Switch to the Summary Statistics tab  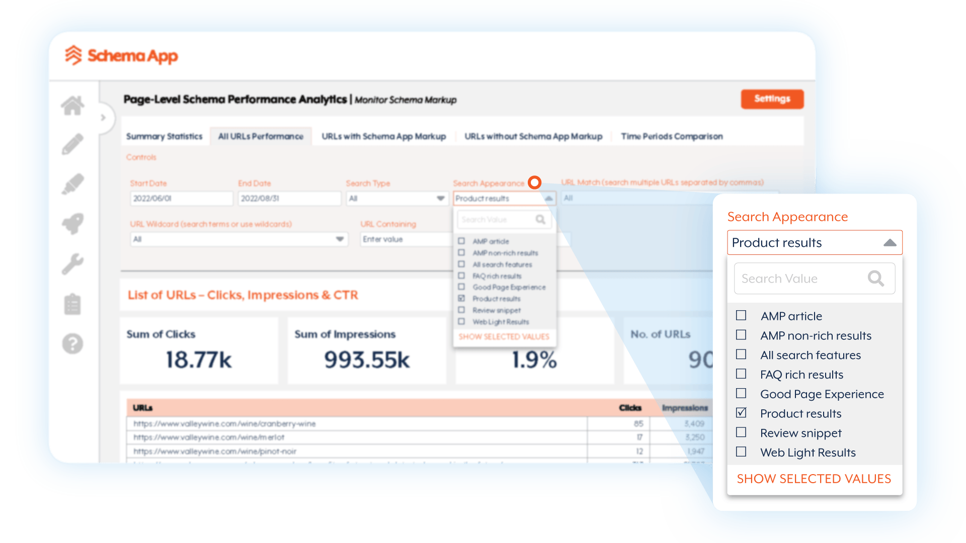point(164,136)
